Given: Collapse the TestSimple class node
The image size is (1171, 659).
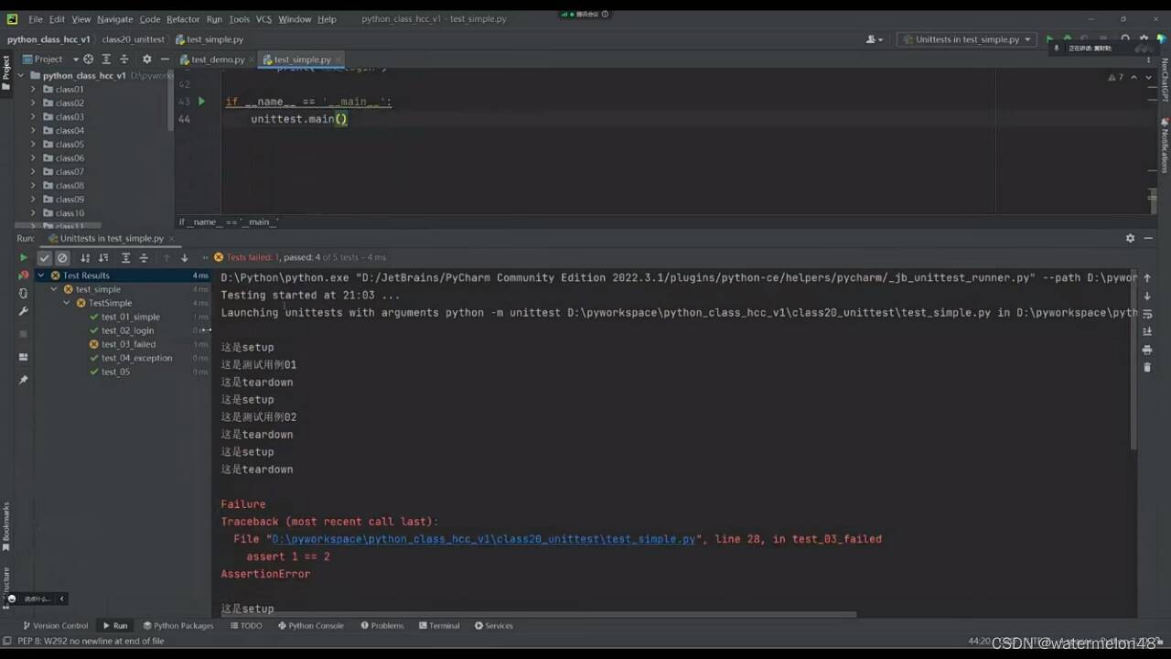Looking at the screenshot, I should click(x=67, y=303).
